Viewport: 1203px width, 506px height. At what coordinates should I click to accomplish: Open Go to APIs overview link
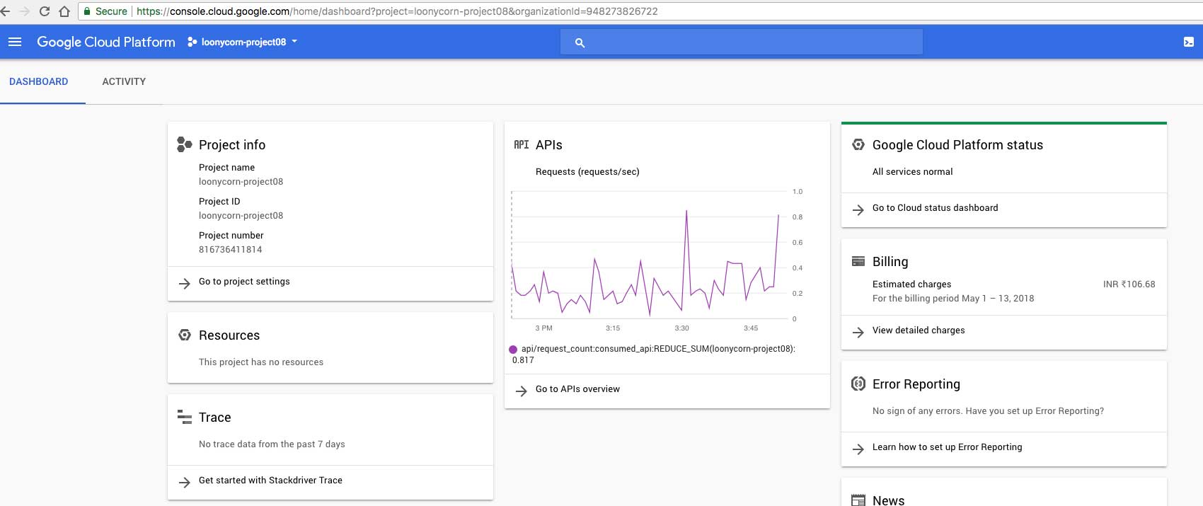point(577,389)
